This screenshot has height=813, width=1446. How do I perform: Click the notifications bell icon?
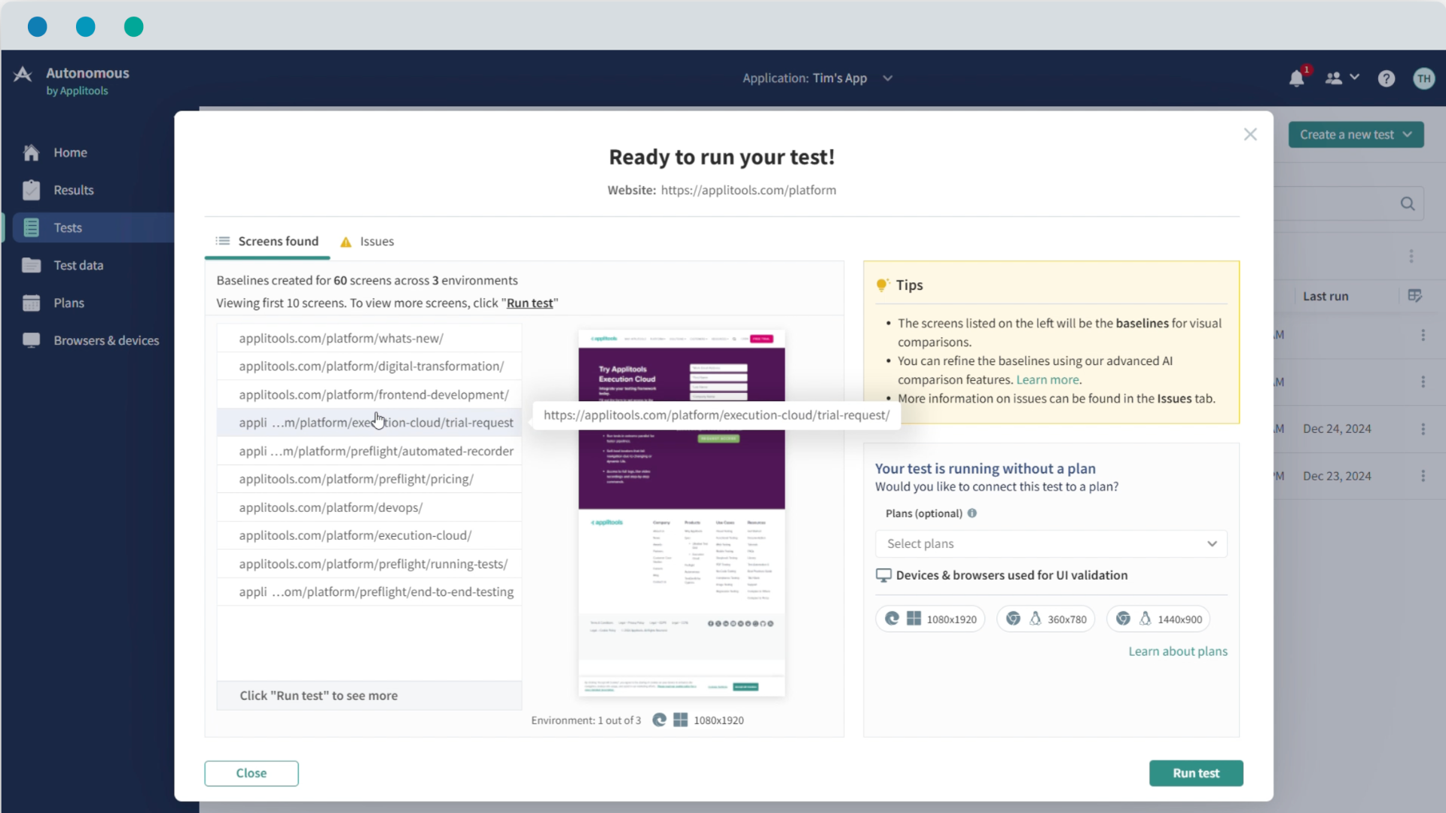pyautogui.click(x=1296, y=78)
